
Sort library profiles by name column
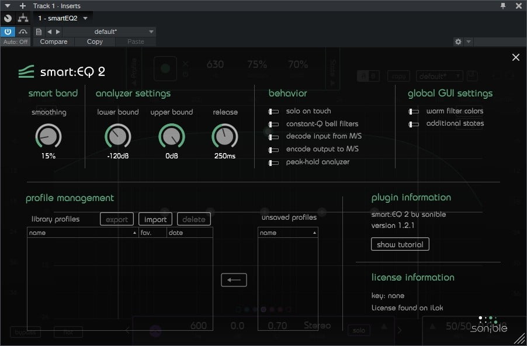(x=83, y=233)
